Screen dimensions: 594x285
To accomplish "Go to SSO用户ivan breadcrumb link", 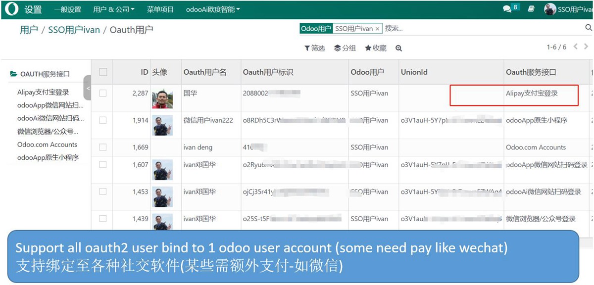I will pyautogui.click(x=74, y=30).
